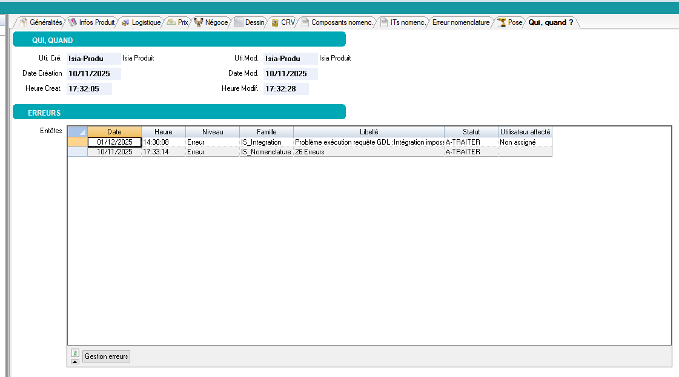Click the Infos Produit tab icon
679x377 pixels.
pos(73,22)
